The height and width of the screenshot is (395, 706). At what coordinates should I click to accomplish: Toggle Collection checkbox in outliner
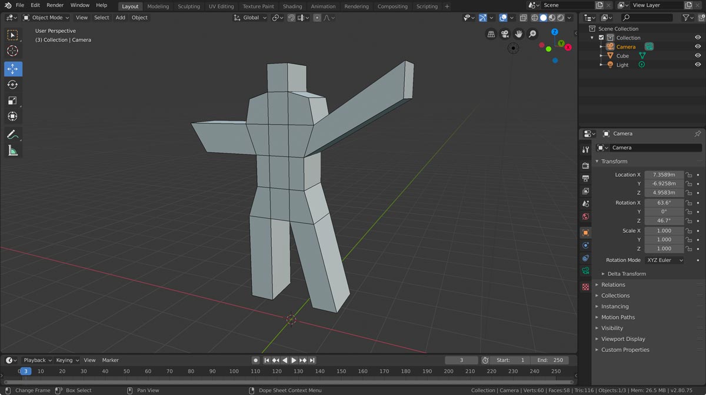pyautogui.click(x=601, y=38)
